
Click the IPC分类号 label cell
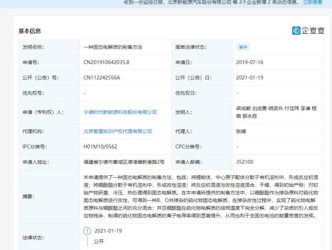tap(49, 147)
